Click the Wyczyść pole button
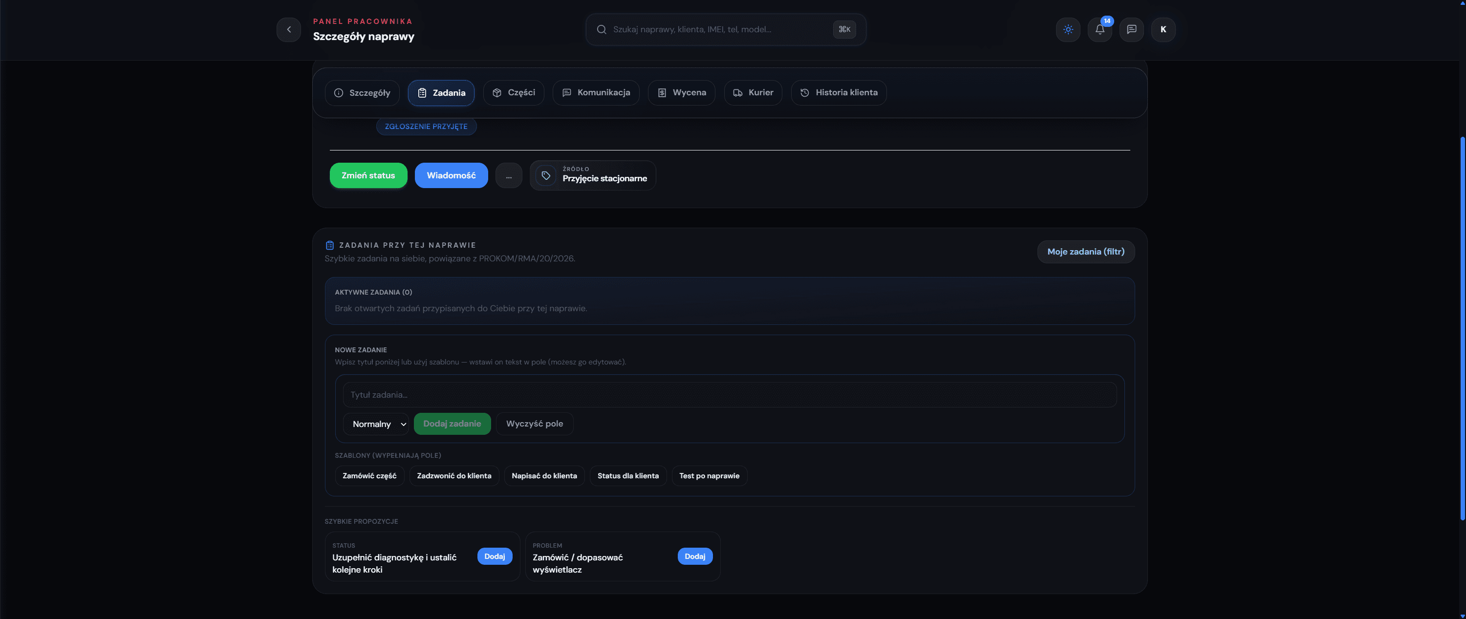 coord(535,424)
